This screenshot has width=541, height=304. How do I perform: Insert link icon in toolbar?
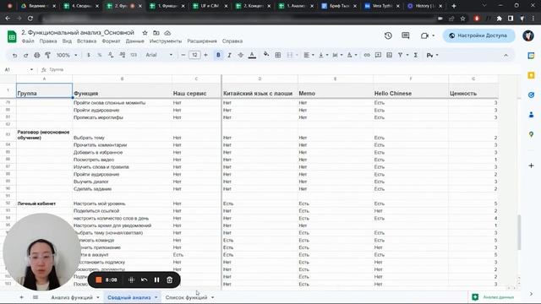point(367,55)
